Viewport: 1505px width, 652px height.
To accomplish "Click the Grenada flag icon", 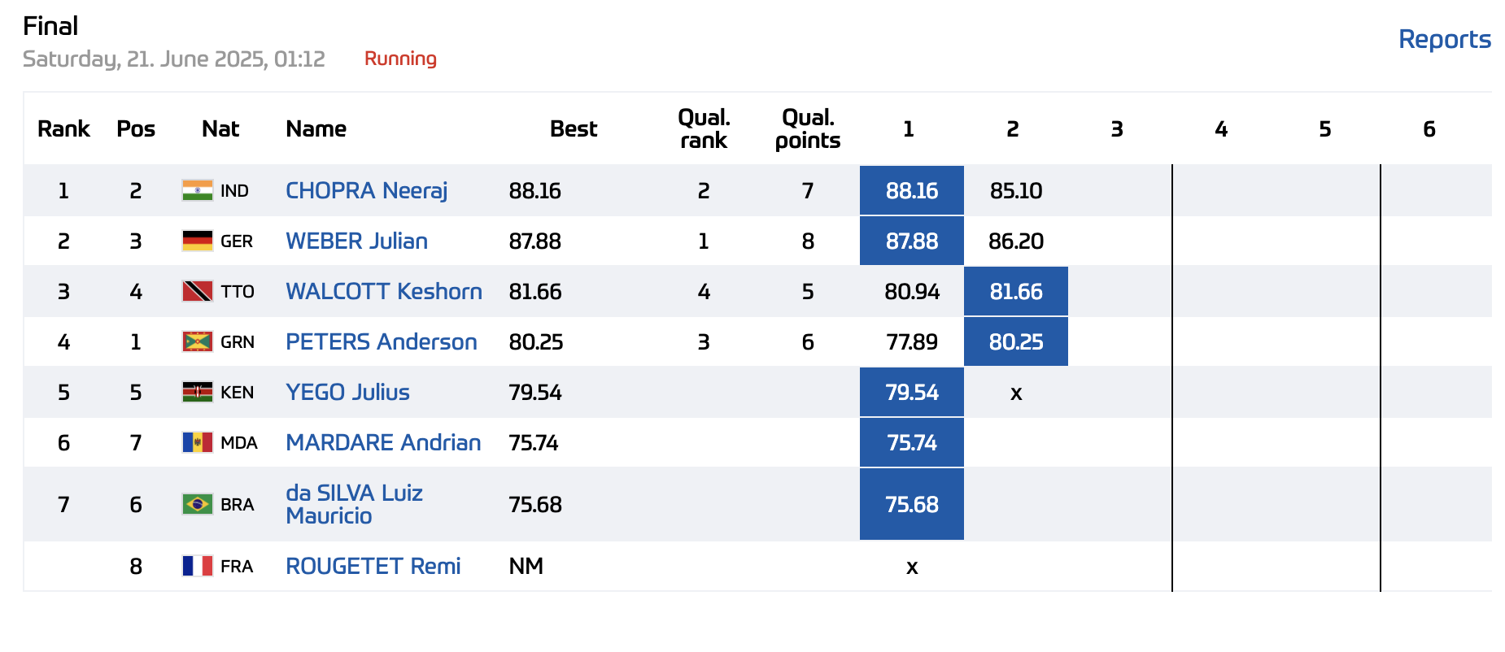I will [x=197, y=341].
